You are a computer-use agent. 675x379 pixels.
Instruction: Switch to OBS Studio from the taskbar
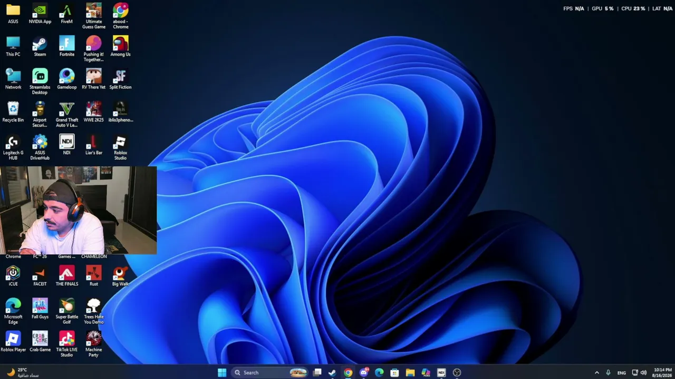[x=457, y=373]
